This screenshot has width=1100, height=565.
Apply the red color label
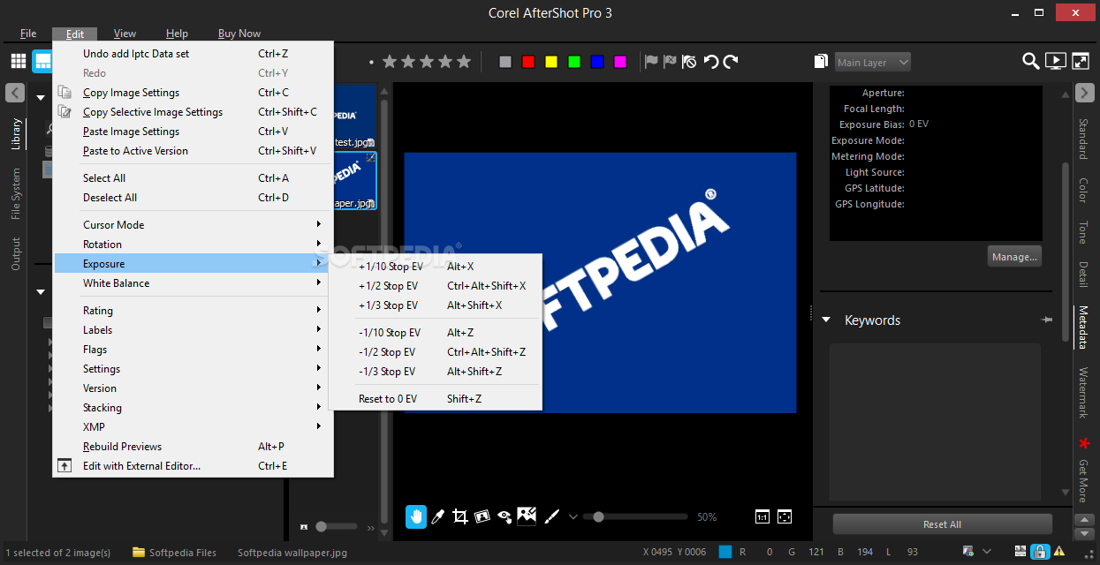(x=528, y=62)
